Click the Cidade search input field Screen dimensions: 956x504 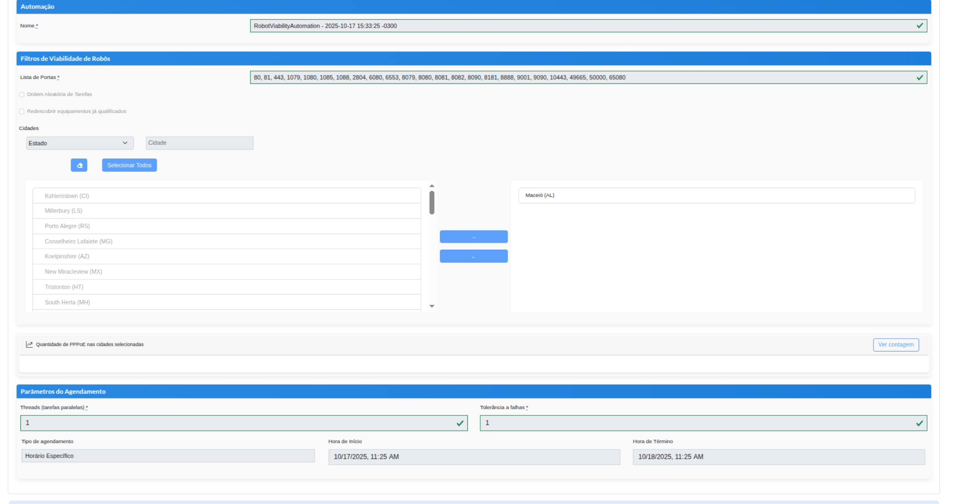pyautogui.click(x=199, y=143)
